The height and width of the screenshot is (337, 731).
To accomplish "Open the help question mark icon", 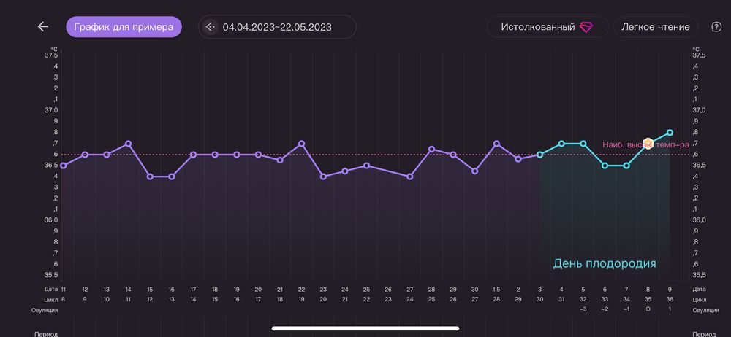I will point(716,27).
